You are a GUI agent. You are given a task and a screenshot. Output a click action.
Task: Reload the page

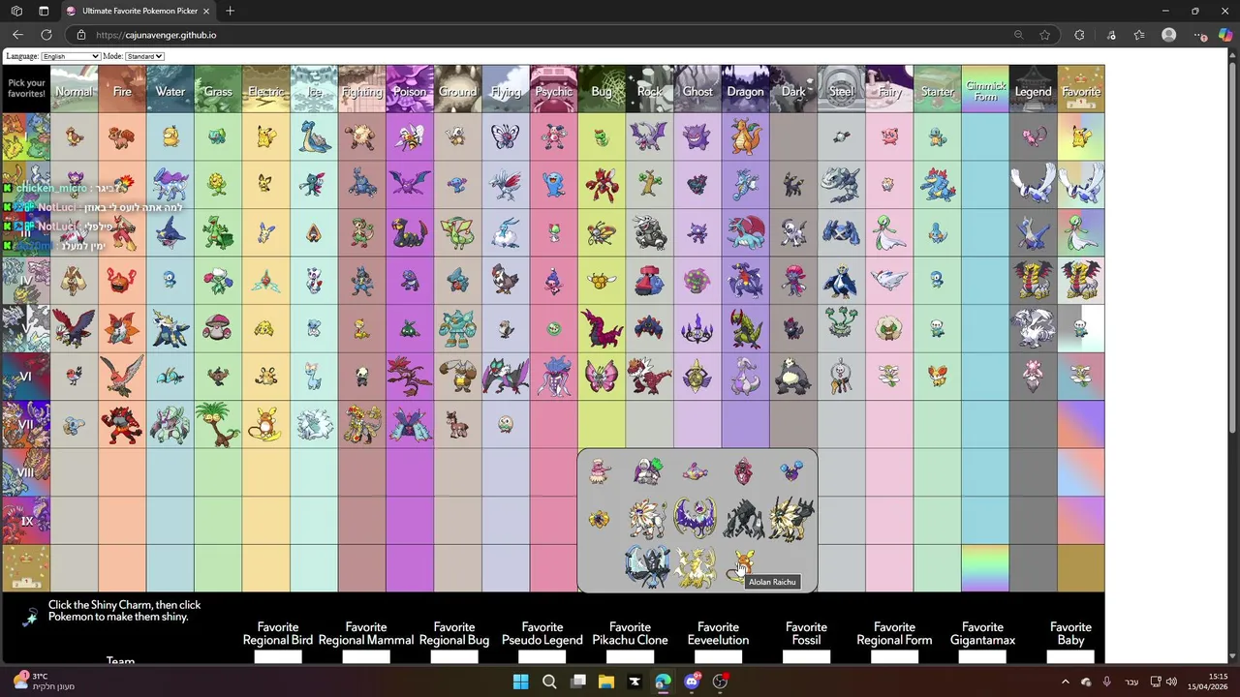click(46, 35)
